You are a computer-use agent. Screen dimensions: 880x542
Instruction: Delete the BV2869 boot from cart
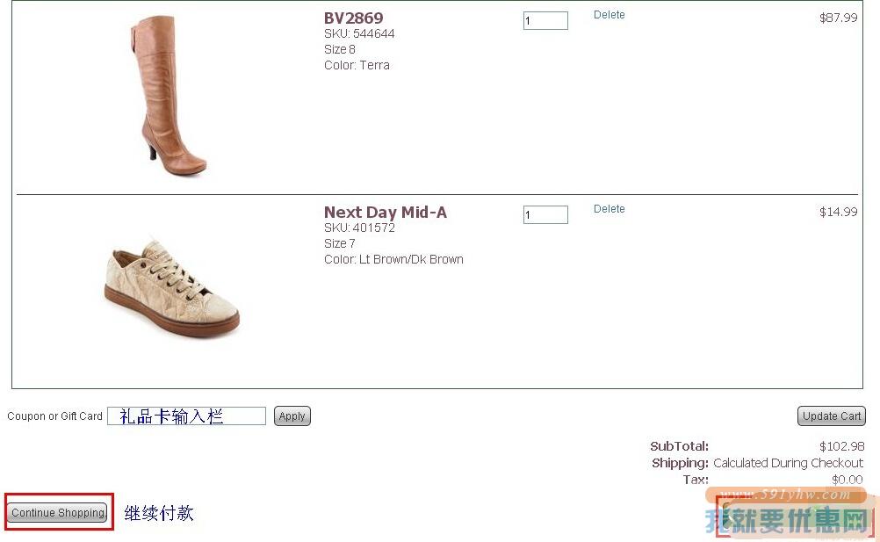tap(609, 15)
